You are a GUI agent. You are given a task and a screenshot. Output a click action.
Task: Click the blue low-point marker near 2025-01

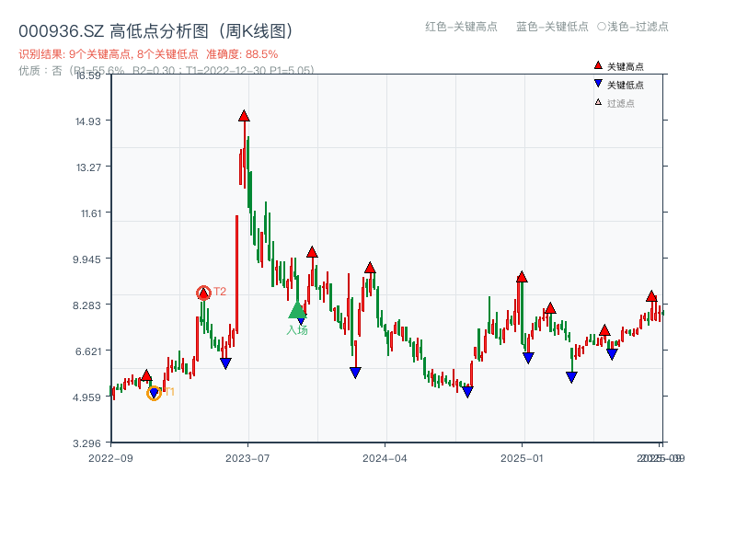tap(528, 356)
